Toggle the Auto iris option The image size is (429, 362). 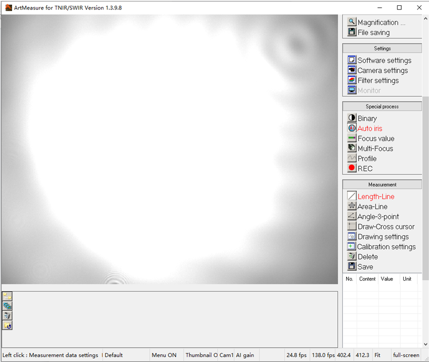[370, 128]
